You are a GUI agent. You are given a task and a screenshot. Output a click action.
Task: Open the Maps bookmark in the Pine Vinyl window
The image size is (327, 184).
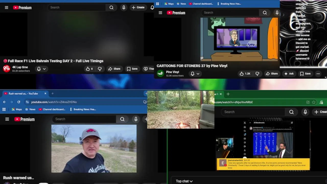pos(169,4)
